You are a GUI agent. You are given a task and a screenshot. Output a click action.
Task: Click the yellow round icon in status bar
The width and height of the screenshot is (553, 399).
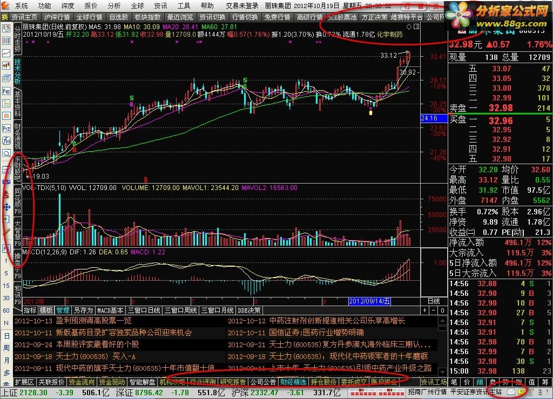521,392
